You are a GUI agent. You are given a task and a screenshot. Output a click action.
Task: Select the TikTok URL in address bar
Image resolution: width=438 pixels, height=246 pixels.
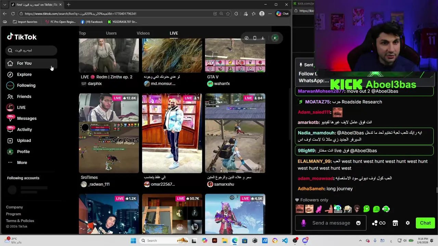tap(80, 14)
